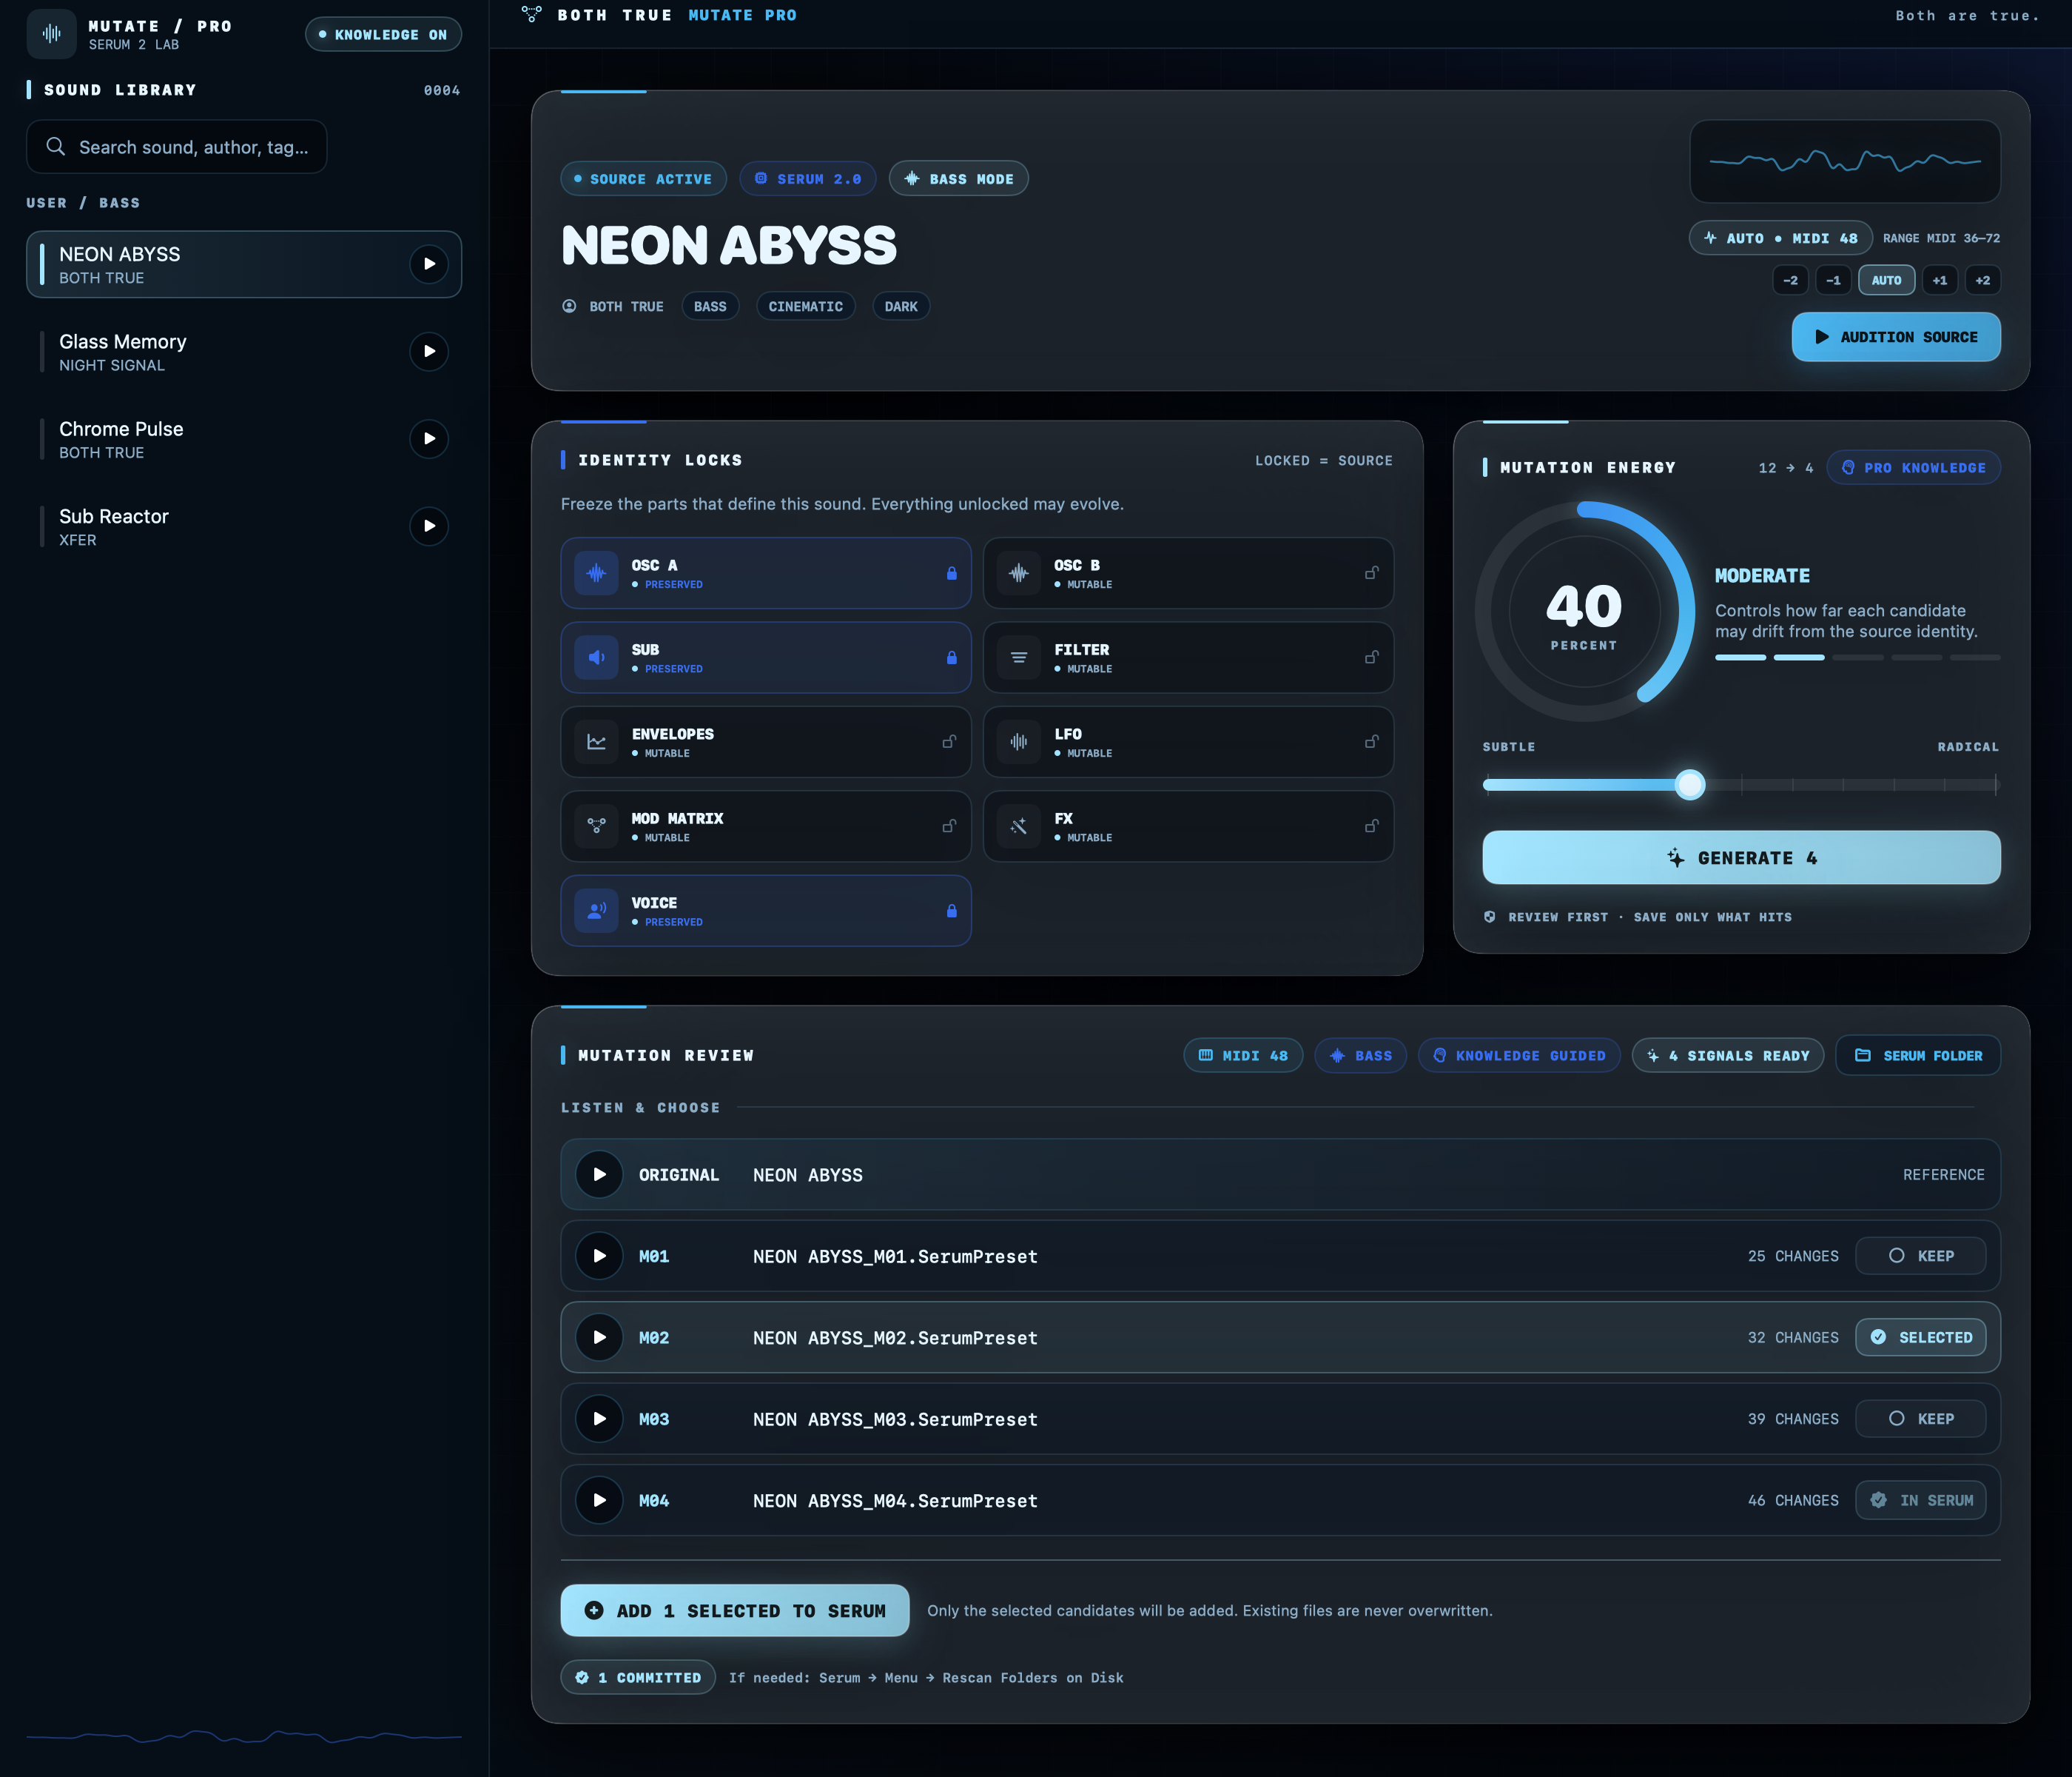
Task: Click the VOICE module icon
Action: (597, 911)
